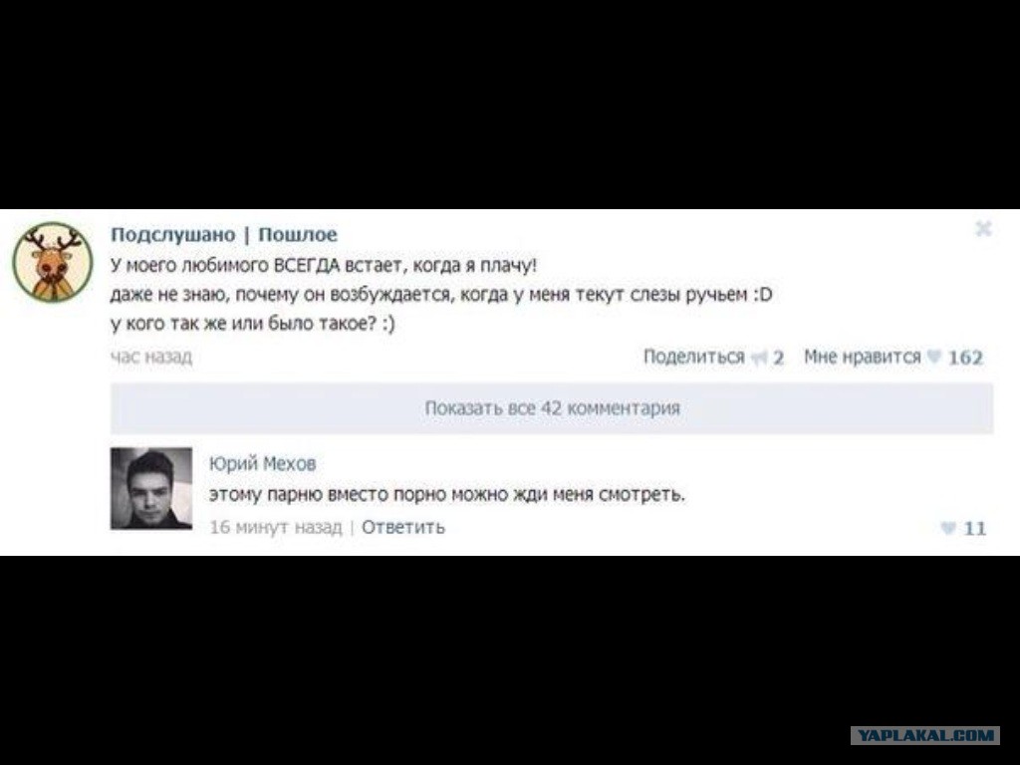Click the Мне нравится like label

pyautogui.click(x=862, y=358)
